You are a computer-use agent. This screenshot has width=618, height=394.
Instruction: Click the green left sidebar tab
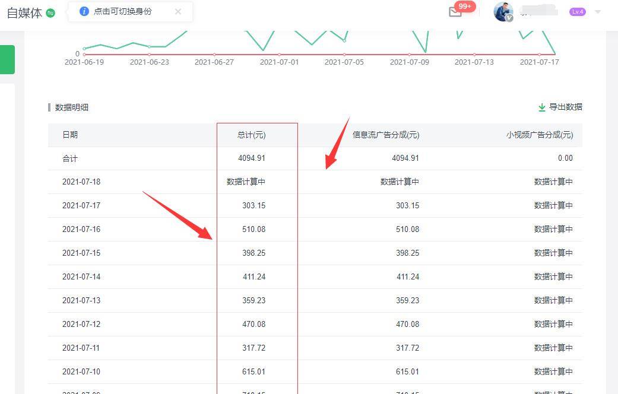(x=7, y=59)
